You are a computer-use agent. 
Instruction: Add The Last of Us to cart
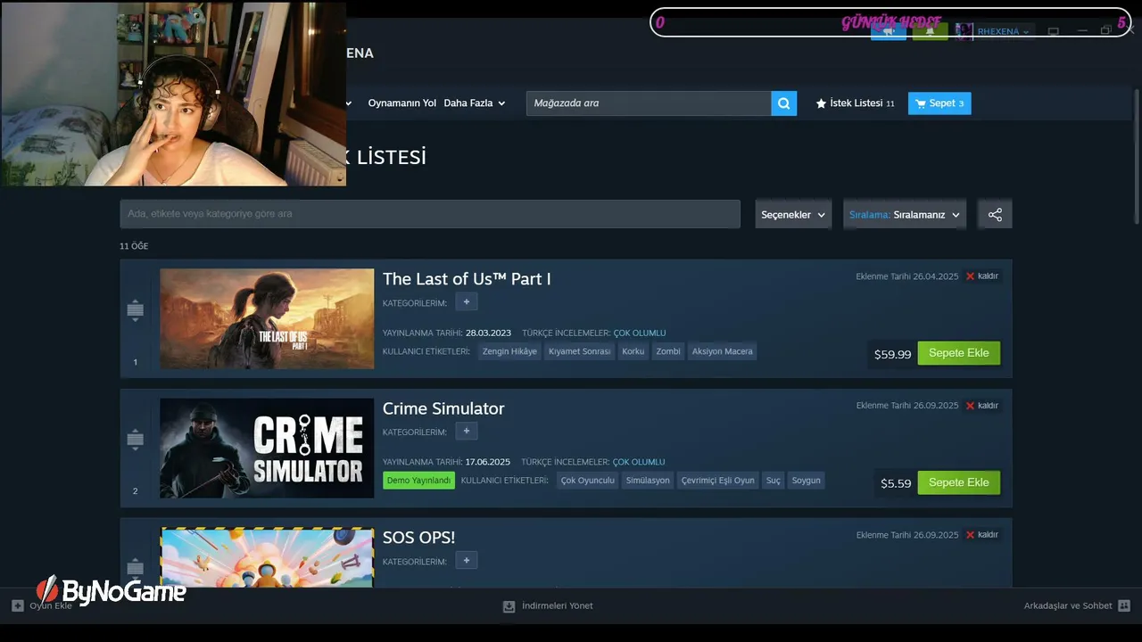tap(959, 353)
